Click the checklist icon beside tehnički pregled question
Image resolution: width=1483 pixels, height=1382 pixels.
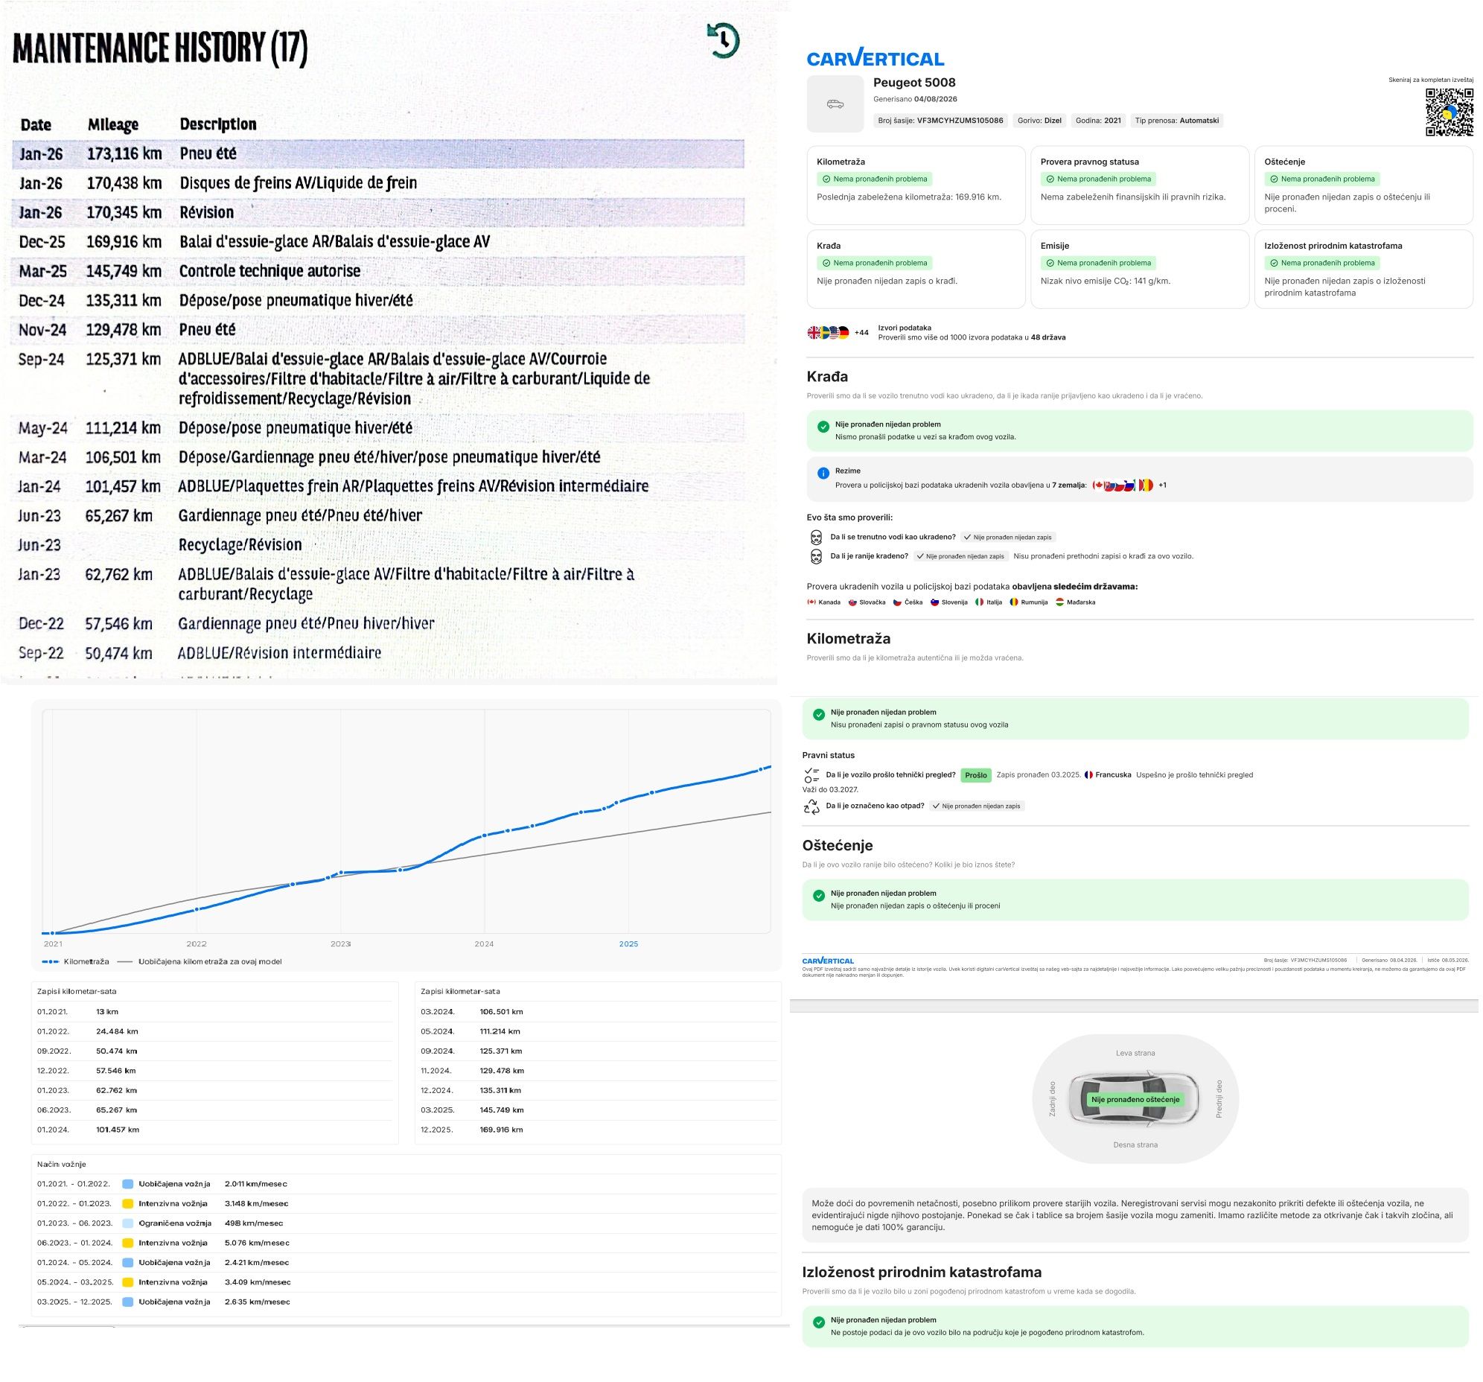point(811,774)
